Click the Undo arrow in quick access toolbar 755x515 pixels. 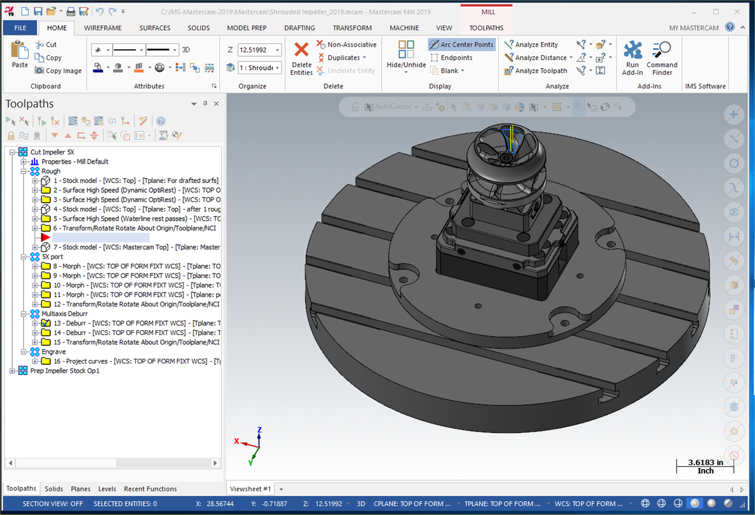(100, 12)
